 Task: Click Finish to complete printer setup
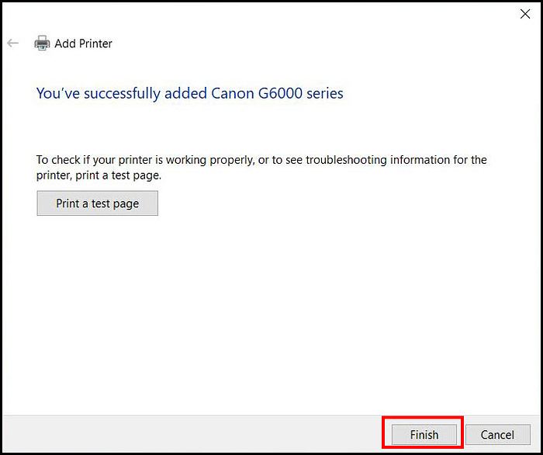tap(424, 435)
